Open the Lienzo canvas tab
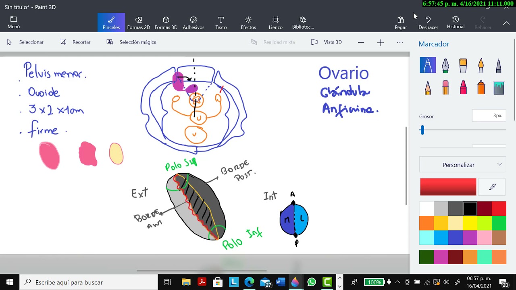 click(x=276, y=23)
